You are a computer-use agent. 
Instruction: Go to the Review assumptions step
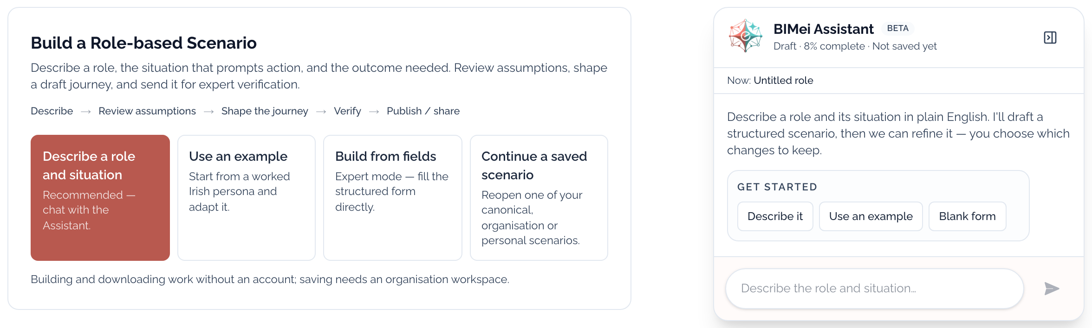[147, 111]
